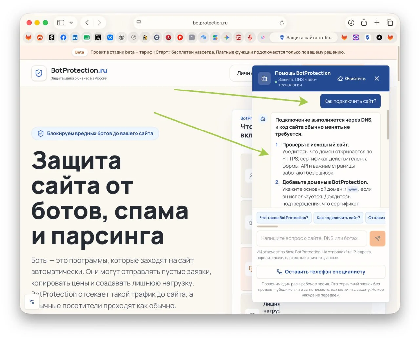Select the black triangle pinned tab
Image resolution: width=420 pixels, height=340 pixels.
pyautogui.click(x=379, y=37)
